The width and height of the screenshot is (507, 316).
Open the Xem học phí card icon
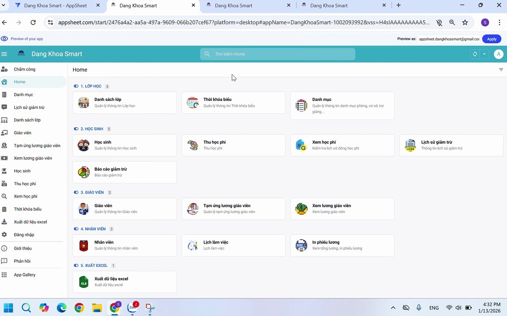pyautogui.click(x=301, y=145)
